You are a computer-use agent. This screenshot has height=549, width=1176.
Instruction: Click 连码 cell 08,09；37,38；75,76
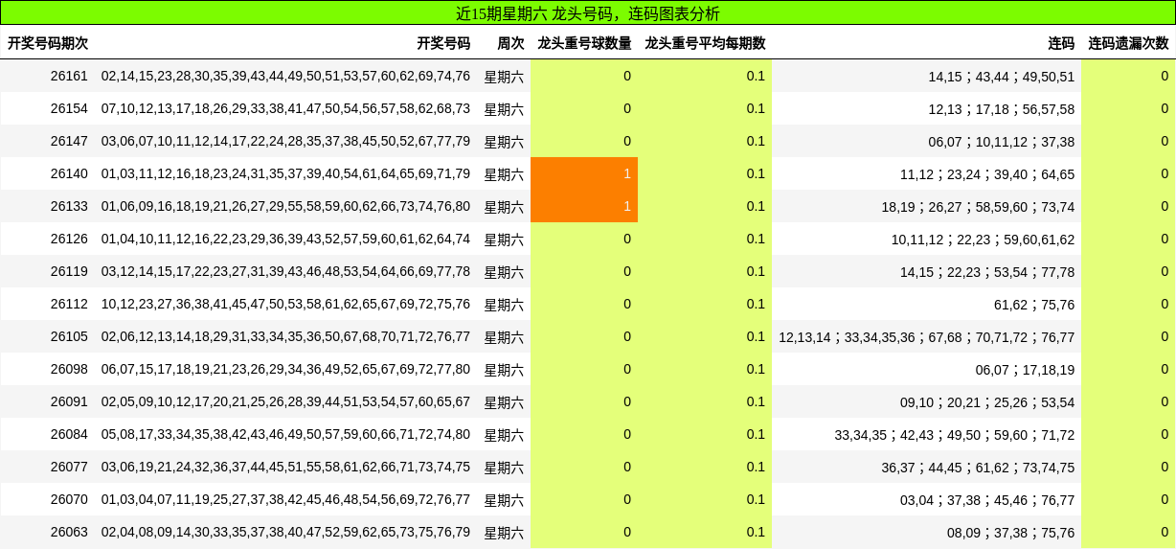click(x=1011, y=533)
